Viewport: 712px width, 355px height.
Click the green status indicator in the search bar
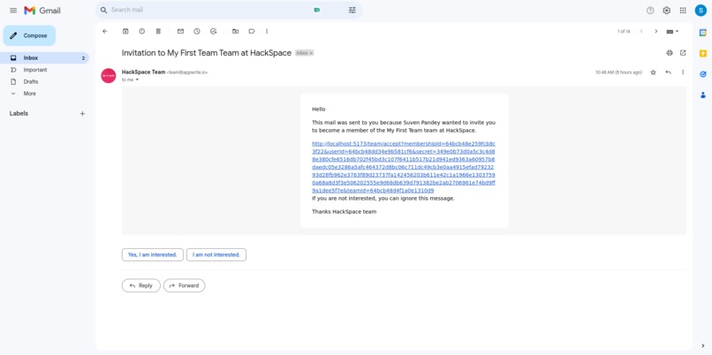(x=317, y=10)
